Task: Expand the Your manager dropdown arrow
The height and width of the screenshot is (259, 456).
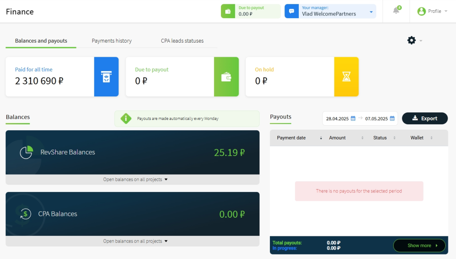Action: click(371, 12)
